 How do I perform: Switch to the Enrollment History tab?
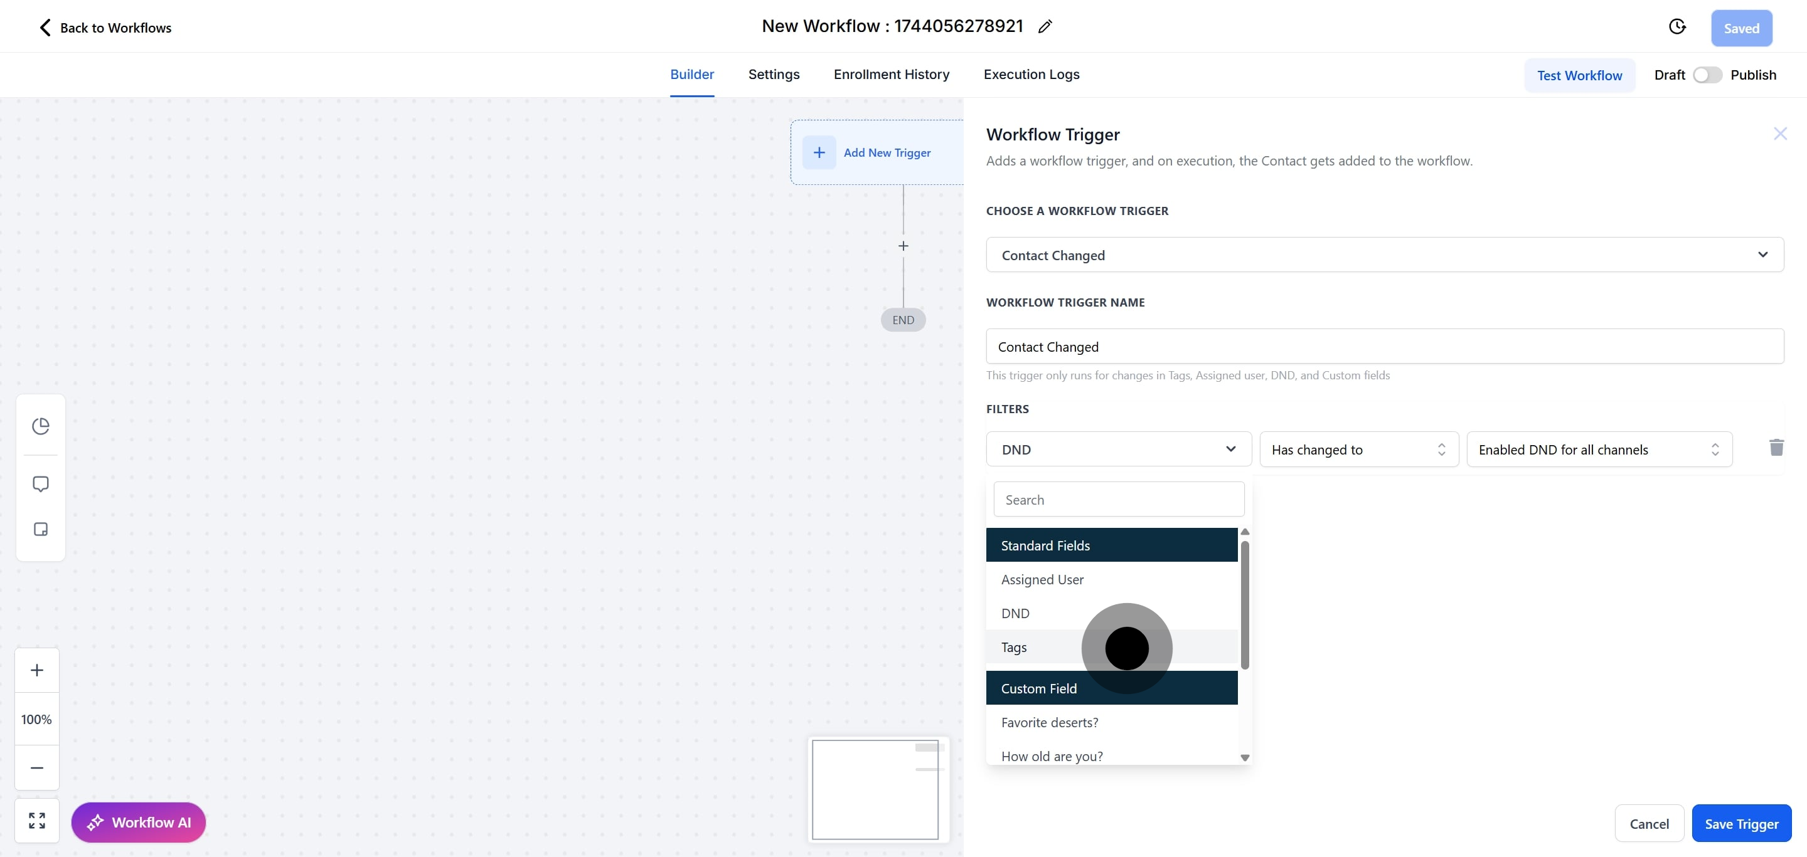891,74
